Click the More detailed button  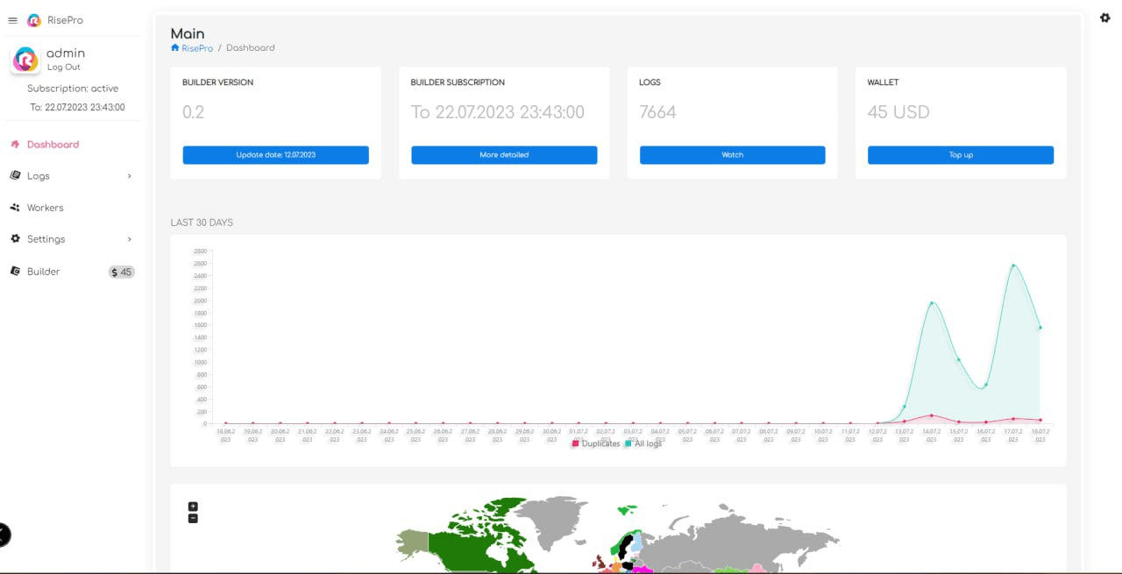tap(504, 155)
